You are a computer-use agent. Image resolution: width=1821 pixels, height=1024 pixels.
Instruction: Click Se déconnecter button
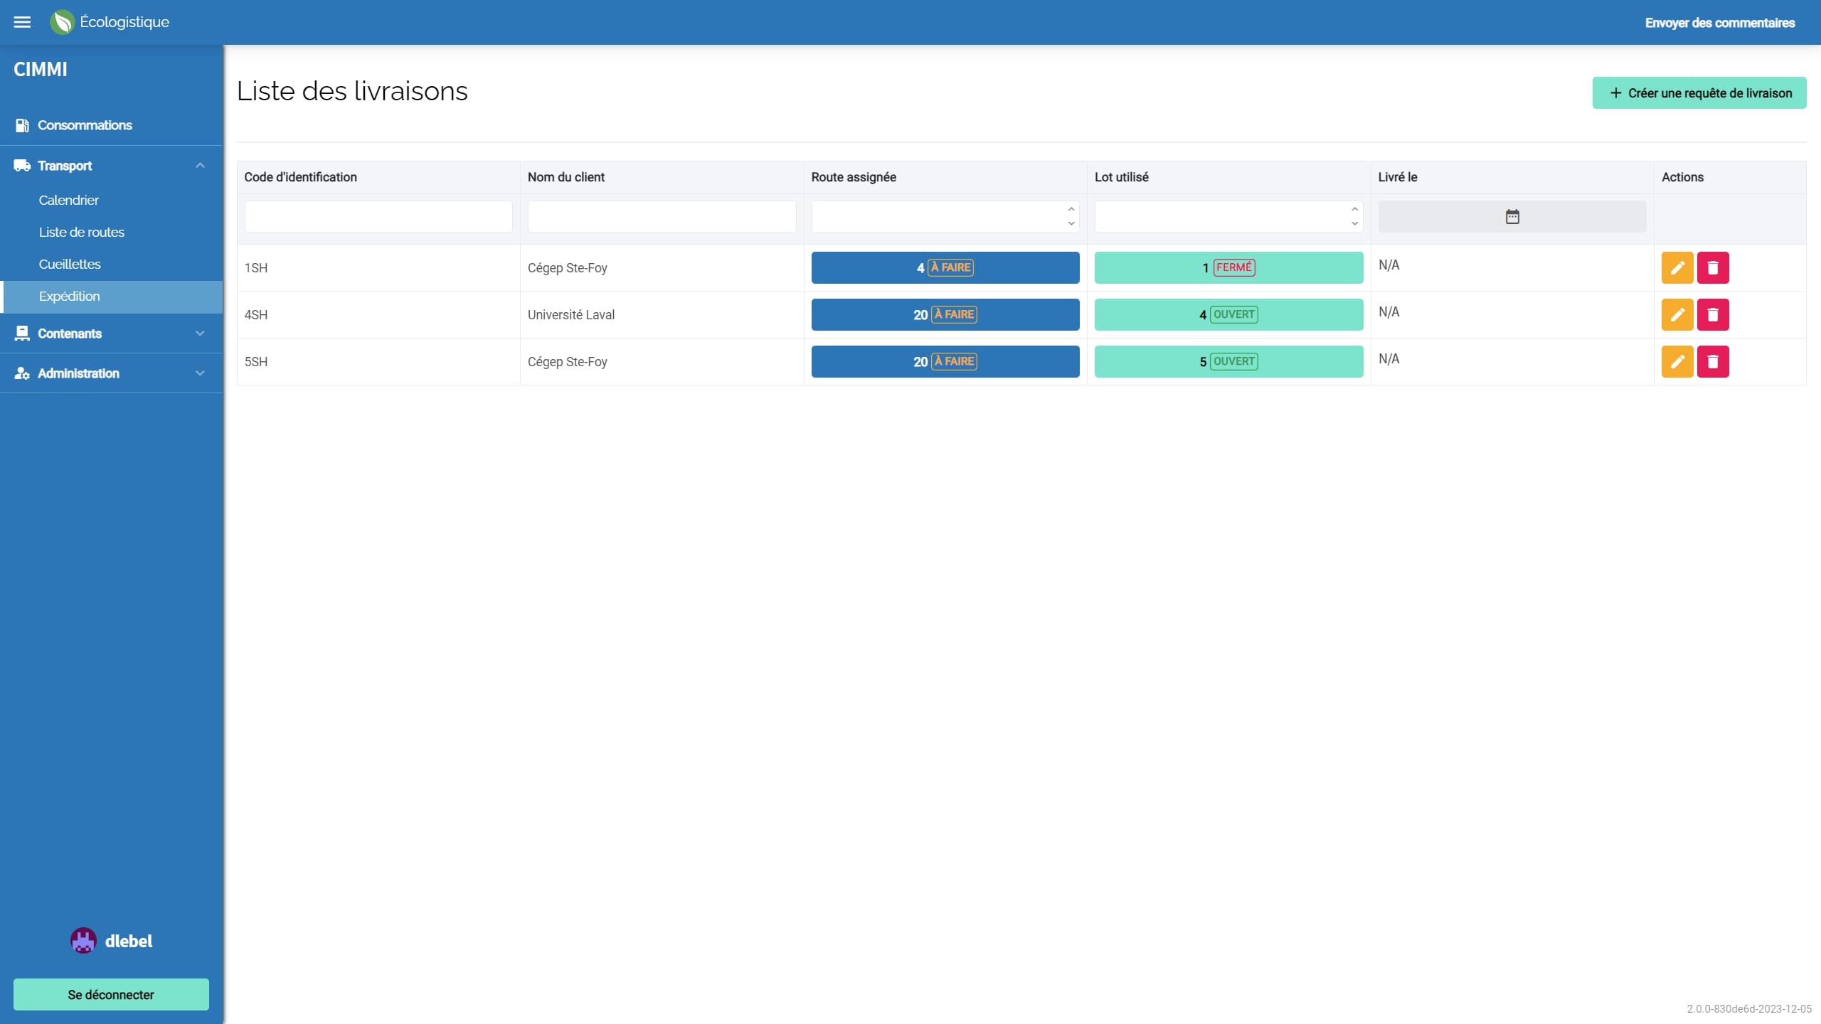point(111,994)
